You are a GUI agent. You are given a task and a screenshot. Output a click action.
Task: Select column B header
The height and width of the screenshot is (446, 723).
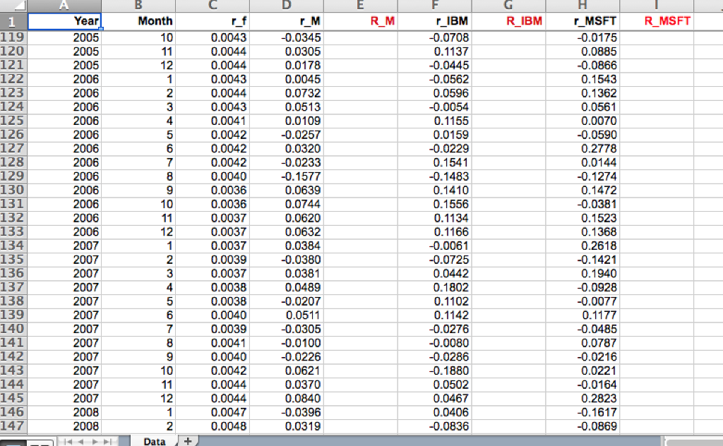coord(138,6)
